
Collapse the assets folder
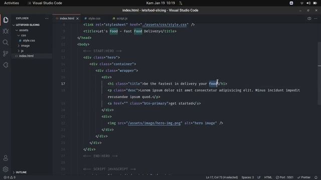pos(24,30)
